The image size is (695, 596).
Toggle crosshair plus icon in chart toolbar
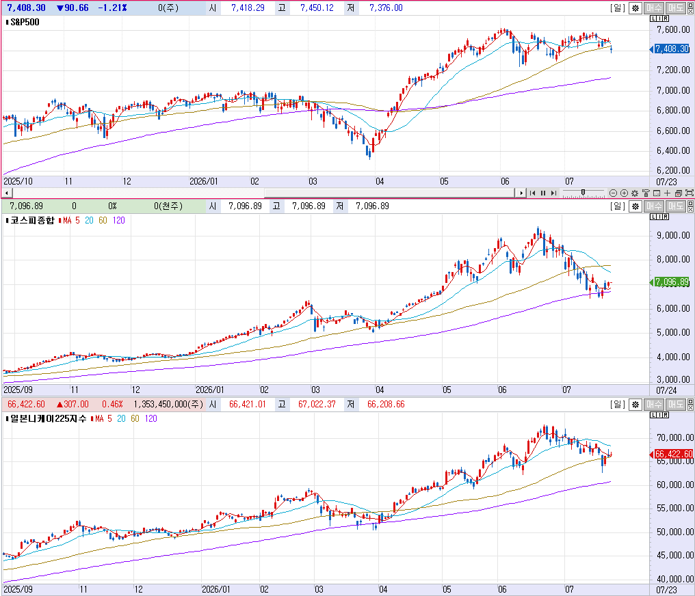tap(668, 193)
